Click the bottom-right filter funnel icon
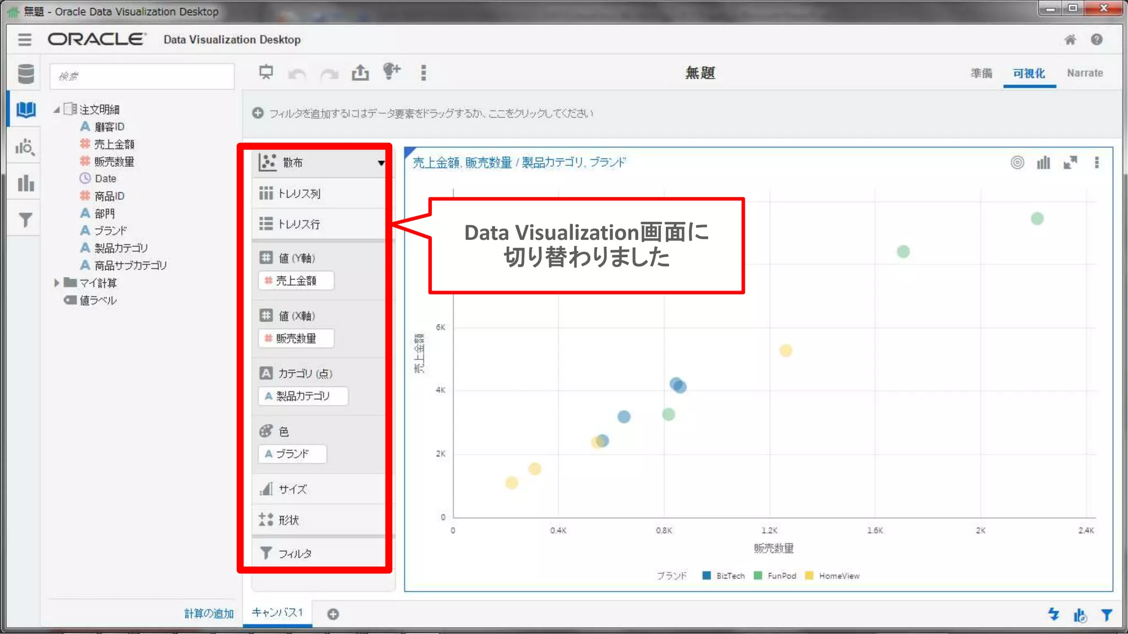The height and width of the screenshot is (634, 1128). coord(1107,615)
